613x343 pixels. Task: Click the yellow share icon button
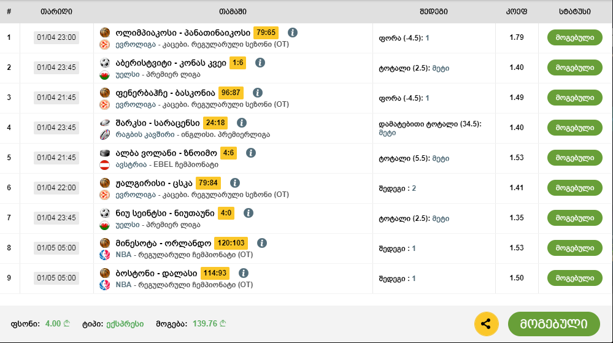click(x=487, y=324)
